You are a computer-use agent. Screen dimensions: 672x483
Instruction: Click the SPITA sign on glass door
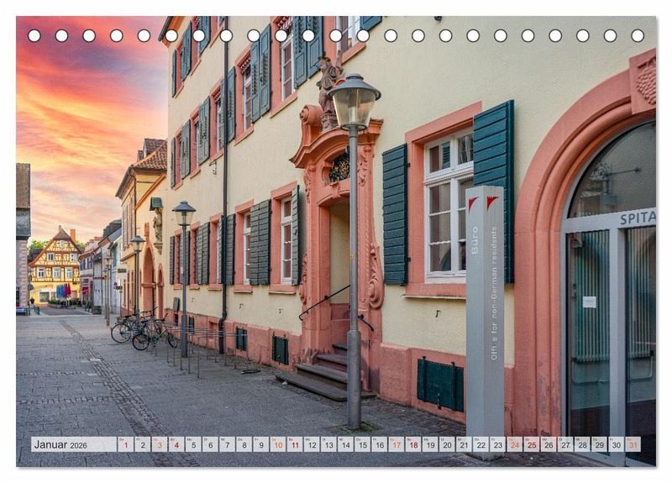pos(636,218)
